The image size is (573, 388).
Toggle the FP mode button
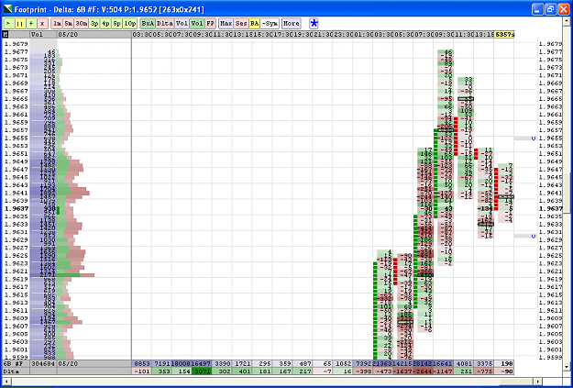[210, 24]
